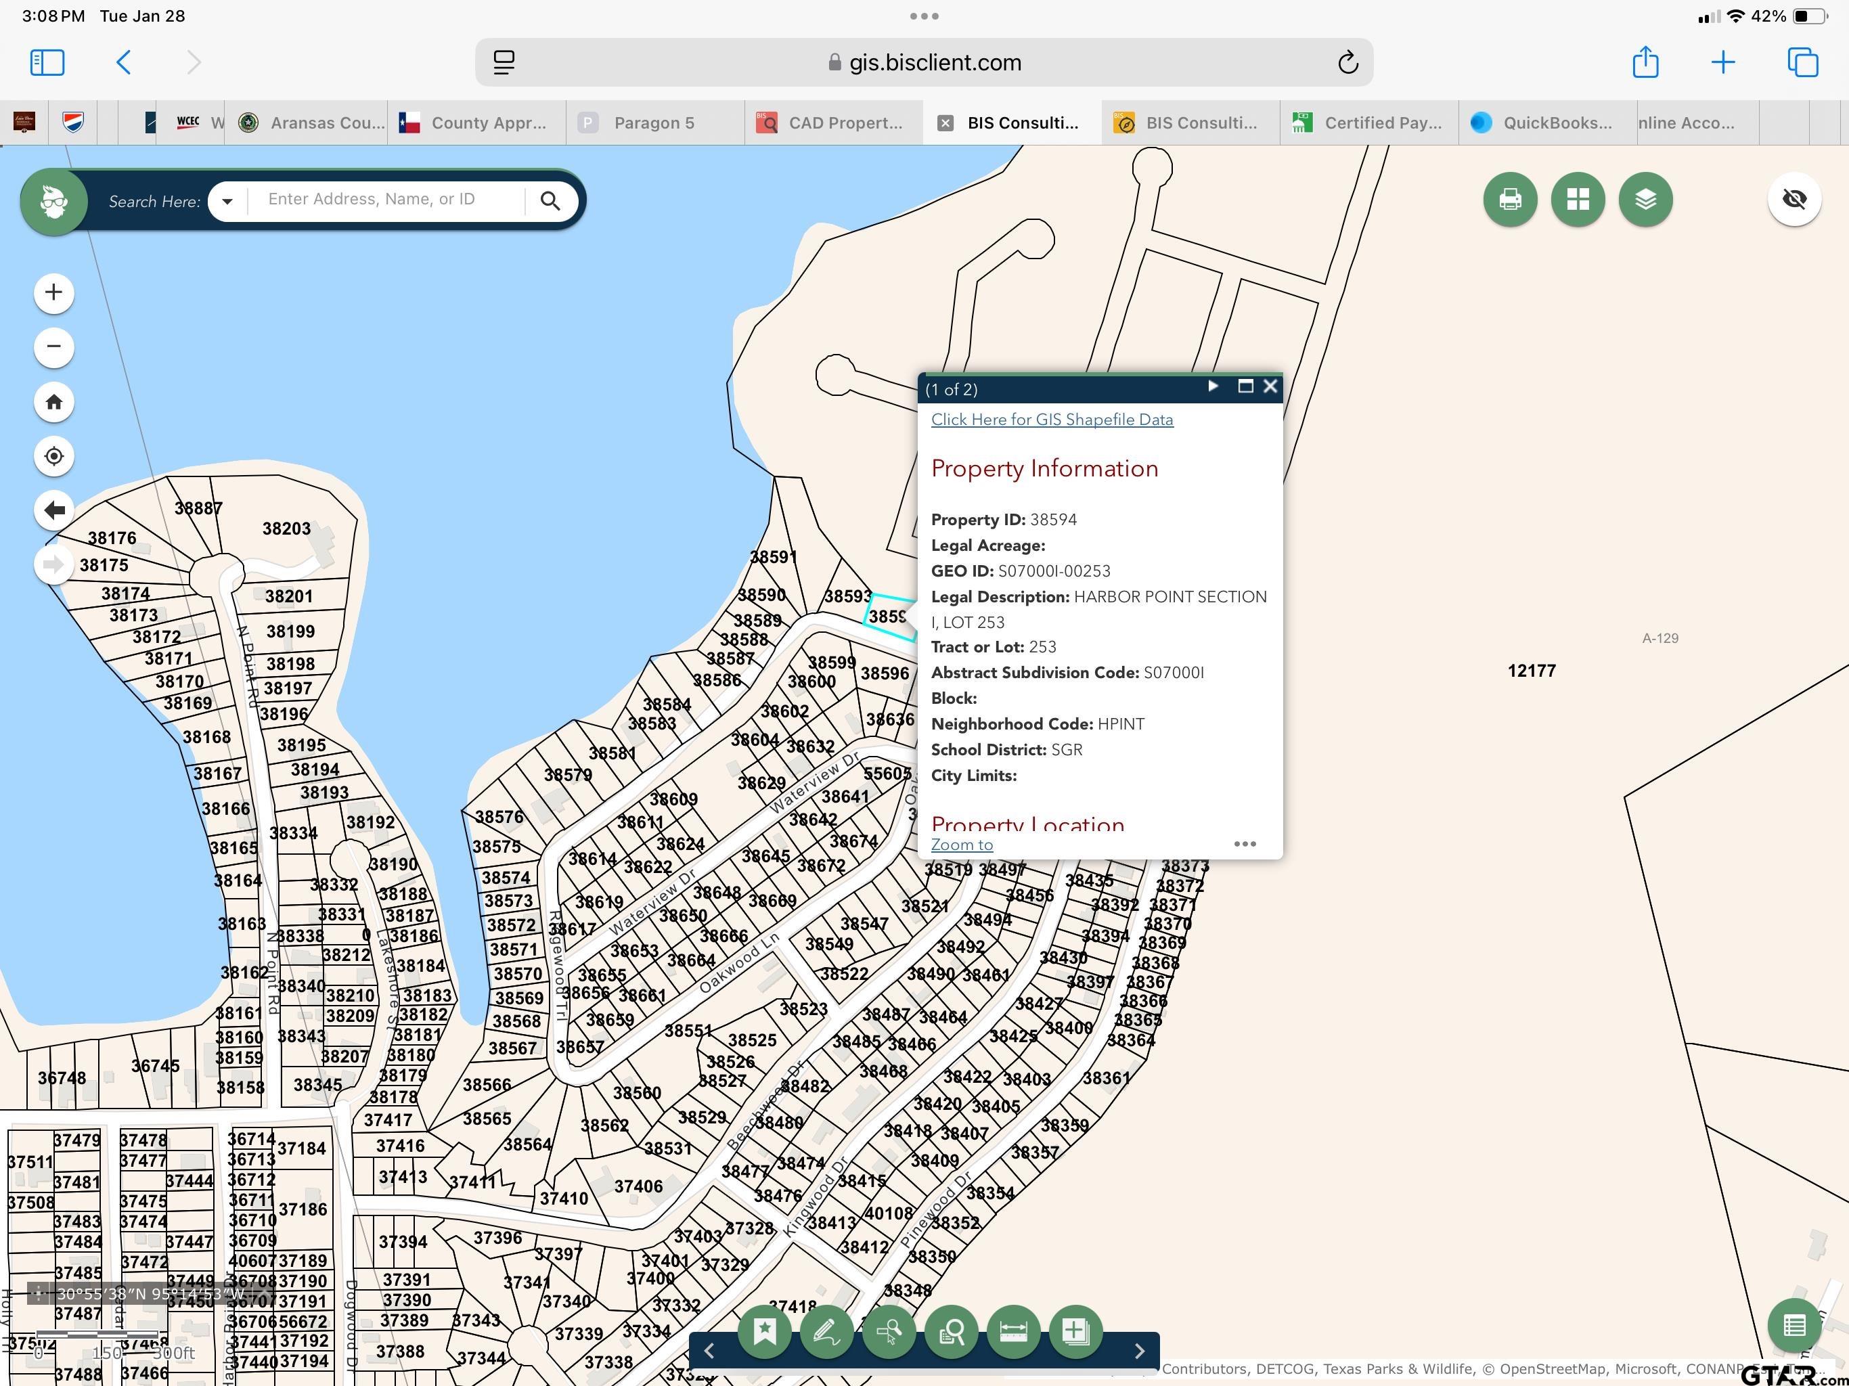Screen dimensions: 1849x1386
Task: Select parcel 37406 on the map
Action: pyautogui.click(x=638, y=1186)
